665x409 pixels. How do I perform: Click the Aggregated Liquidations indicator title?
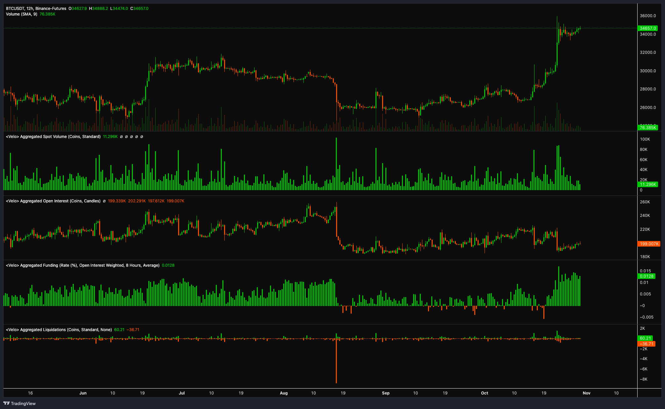coord(59,329)
